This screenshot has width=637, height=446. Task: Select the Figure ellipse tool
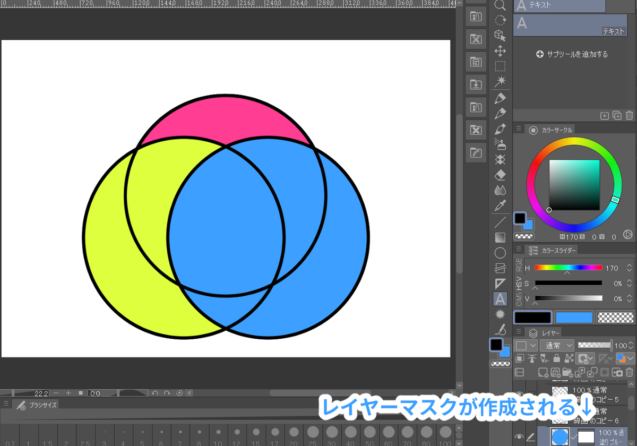point(500,253)
